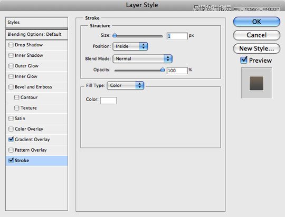The image size is (285, 217).
Task: Turn on the Satin checkbox
Action: pos(11,119)
